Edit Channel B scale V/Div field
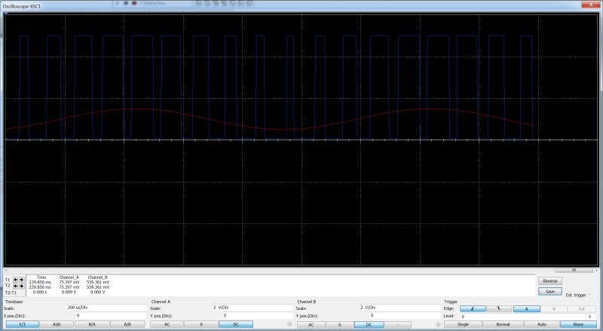This screenshot has width=603, height=331. [x=400, y=308]
